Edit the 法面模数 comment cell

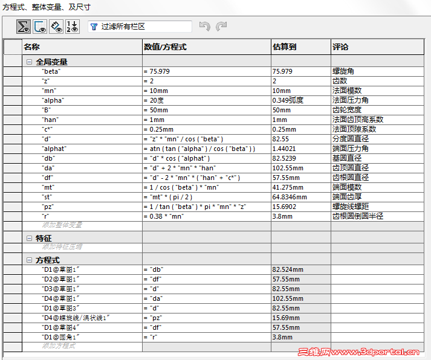[x=377, y=91]
